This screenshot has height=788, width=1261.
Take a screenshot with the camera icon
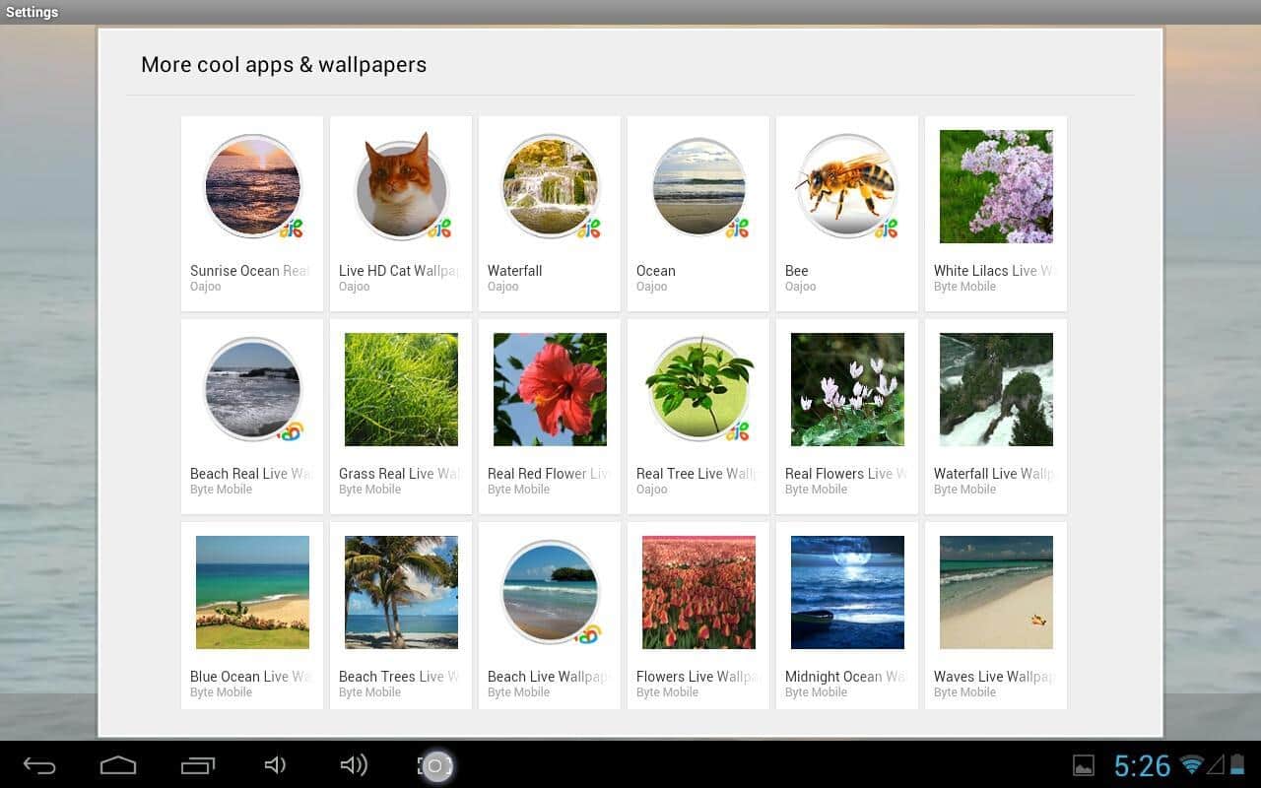coord(434,765)
